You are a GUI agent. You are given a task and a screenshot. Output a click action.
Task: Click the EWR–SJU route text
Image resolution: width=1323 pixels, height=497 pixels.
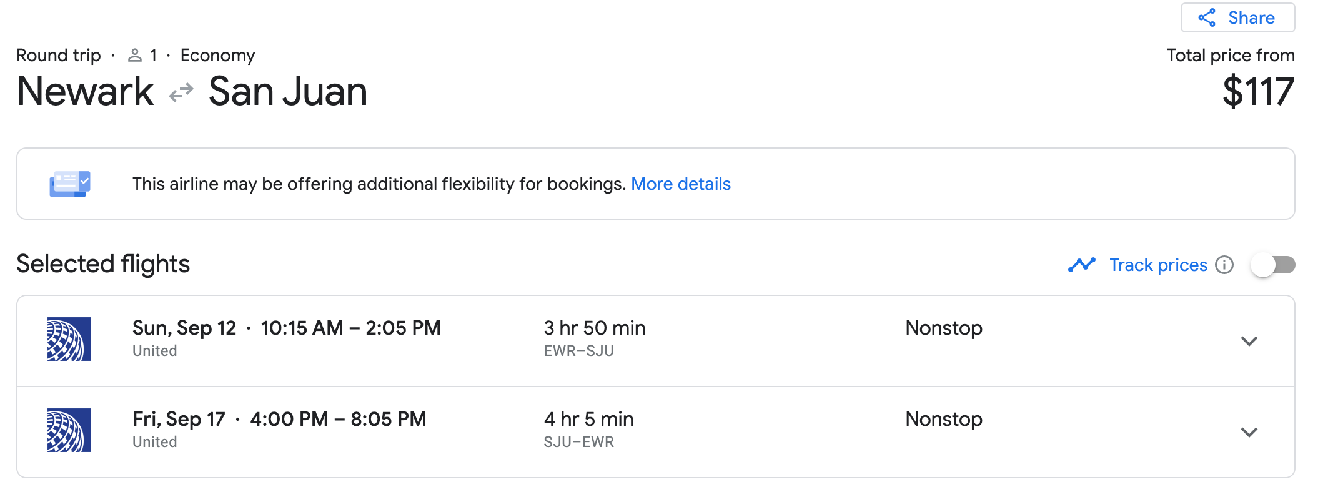click(x=578, y=351)
